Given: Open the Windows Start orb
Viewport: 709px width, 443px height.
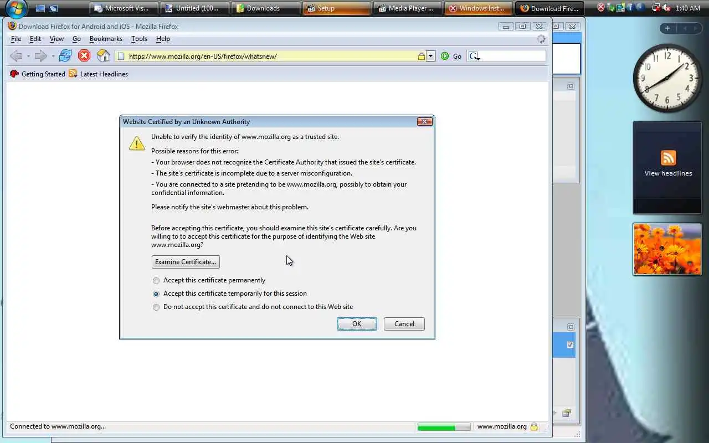Looking at the screenshot, I should (16, 8).
